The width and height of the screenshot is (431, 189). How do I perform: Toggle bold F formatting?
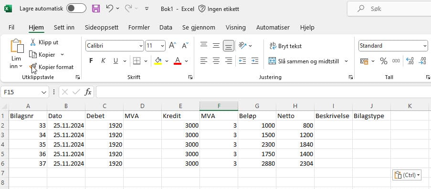point(91,61)
